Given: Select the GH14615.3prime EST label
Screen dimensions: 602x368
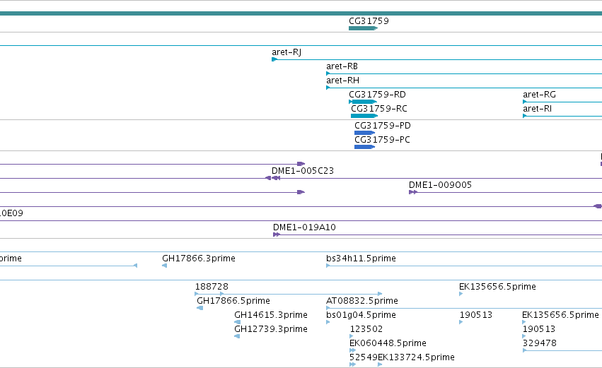Looking at the screenshot, I should pos(271,315).
